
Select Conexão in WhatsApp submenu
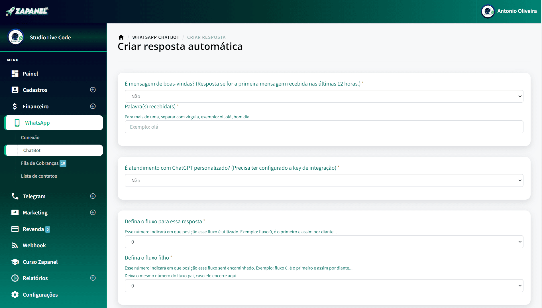[30, 137]
